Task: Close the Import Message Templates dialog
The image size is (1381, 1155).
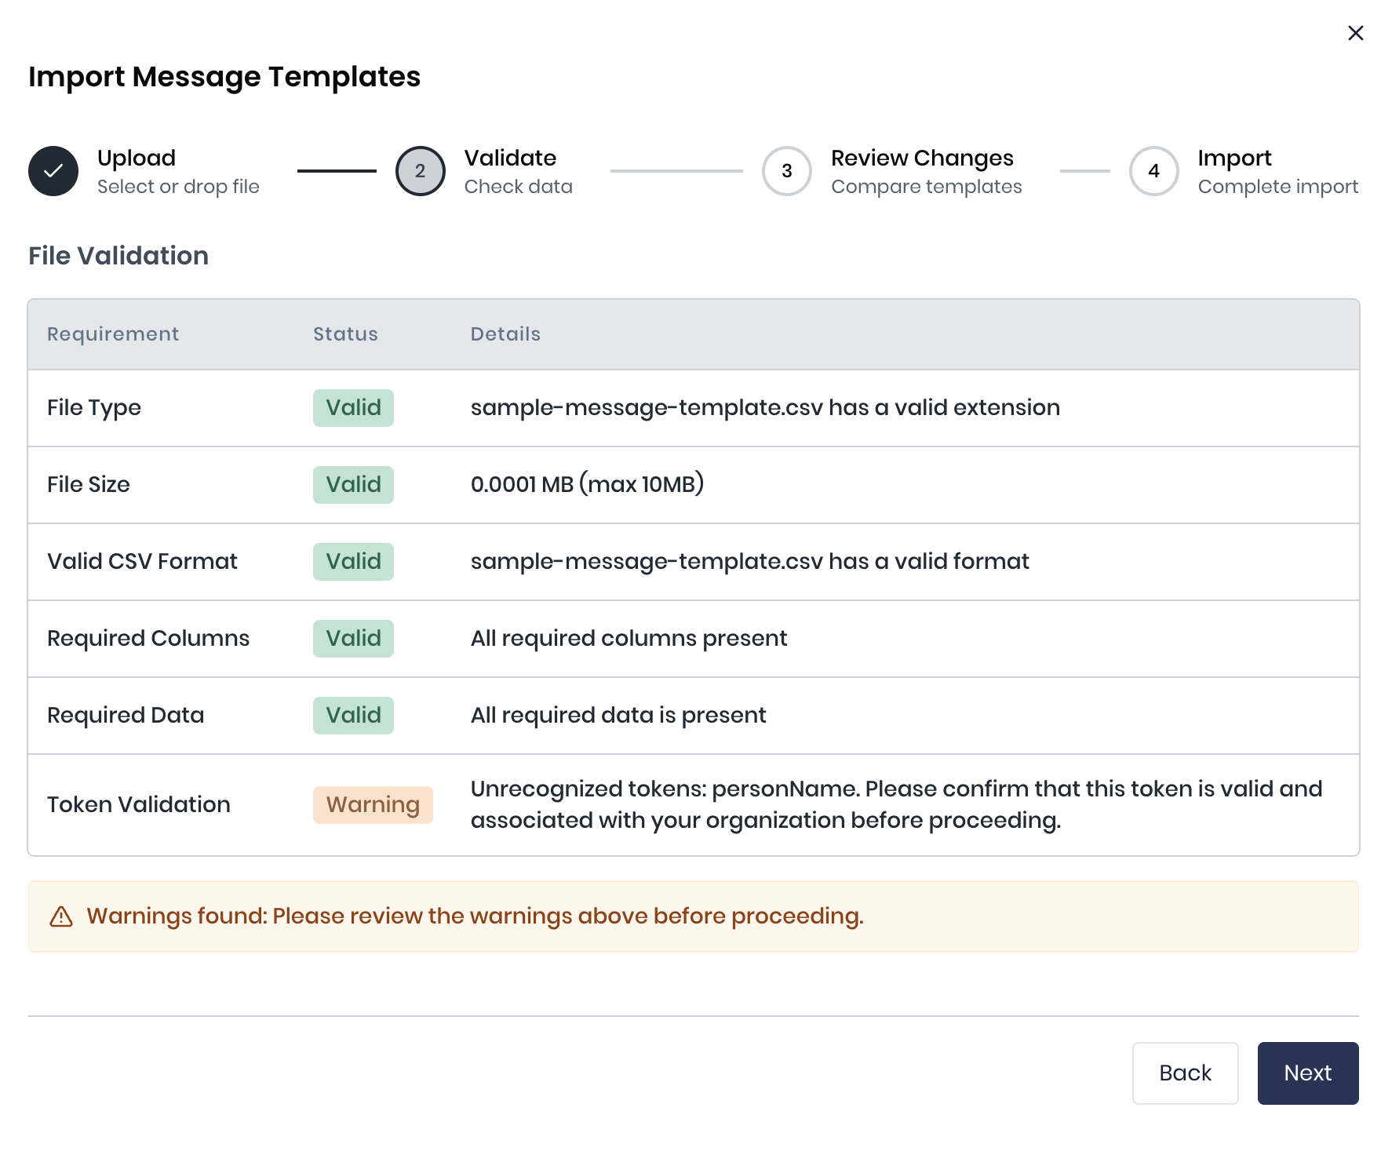Action: pos(1355,33)
